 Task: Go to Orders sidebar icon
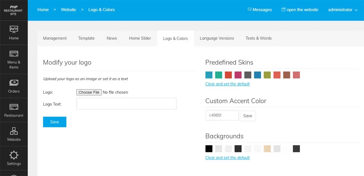14,82
